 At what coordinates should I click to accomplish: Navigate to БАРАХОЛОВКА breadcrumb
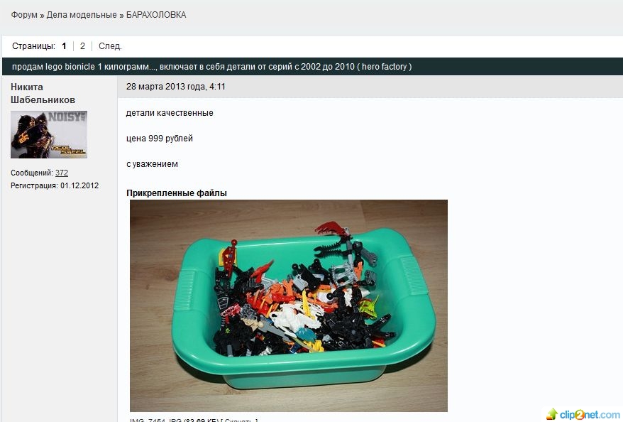click(x=156, y=15)
